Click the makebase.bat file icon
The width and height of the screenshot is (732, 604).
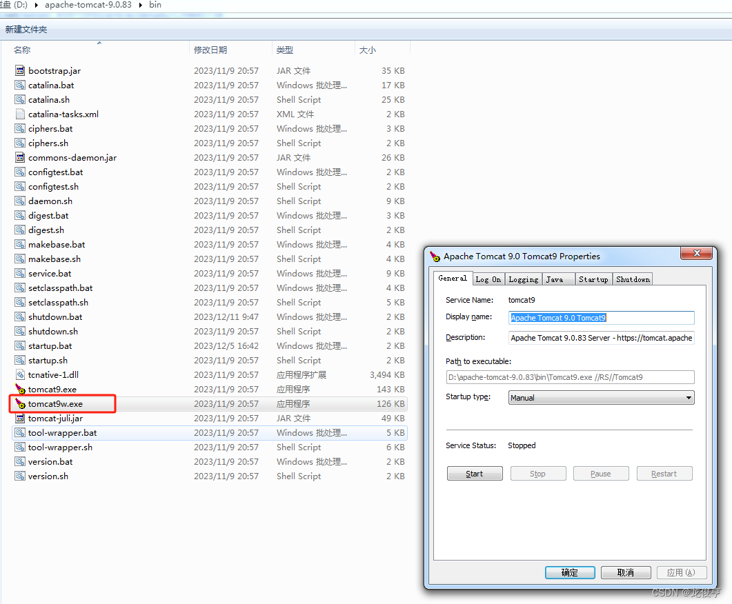click(x=19, y=244)
